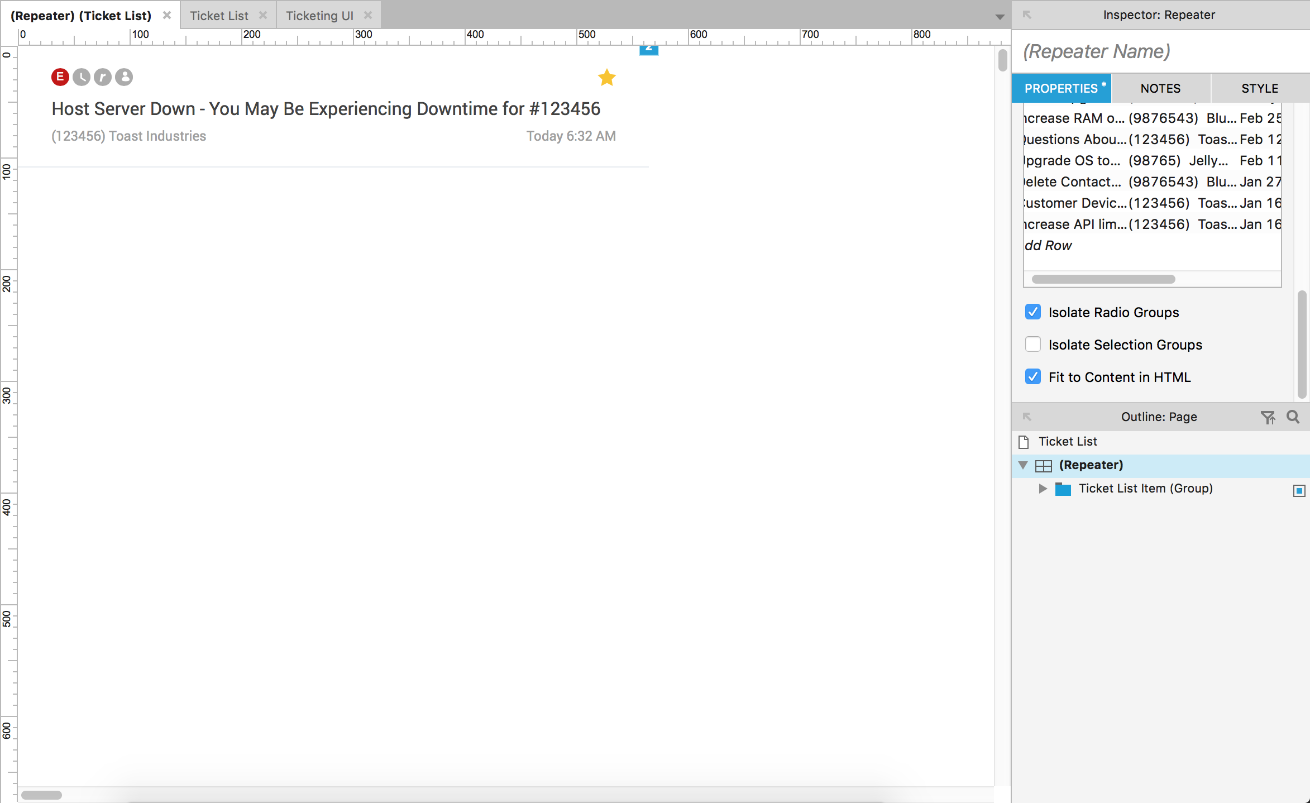Click the gray clock icon
The width and height of the screenshot is (1310, 803).
82,77
